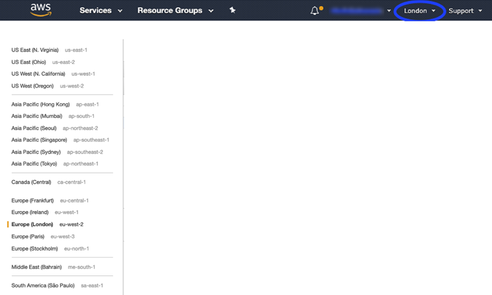The image size is (492, 295).
Task: Select US East (Ohio) region
Action: pos(29,62)
